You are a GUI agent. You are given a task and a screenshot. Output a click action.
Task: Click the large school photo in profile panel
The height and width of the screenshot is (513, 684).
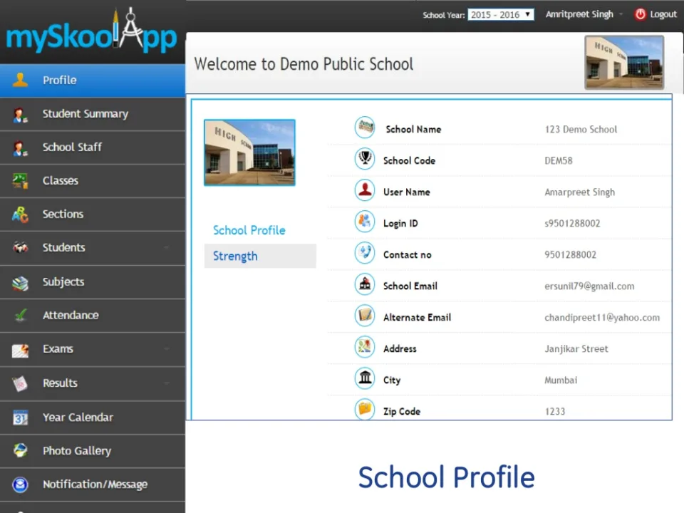249,152
